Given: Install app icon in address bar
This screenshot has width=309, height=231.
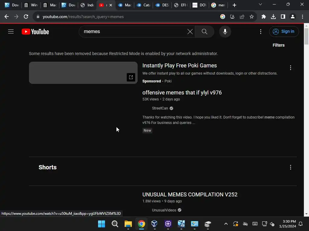Looking at the screenshot, I should click(232, 17).
